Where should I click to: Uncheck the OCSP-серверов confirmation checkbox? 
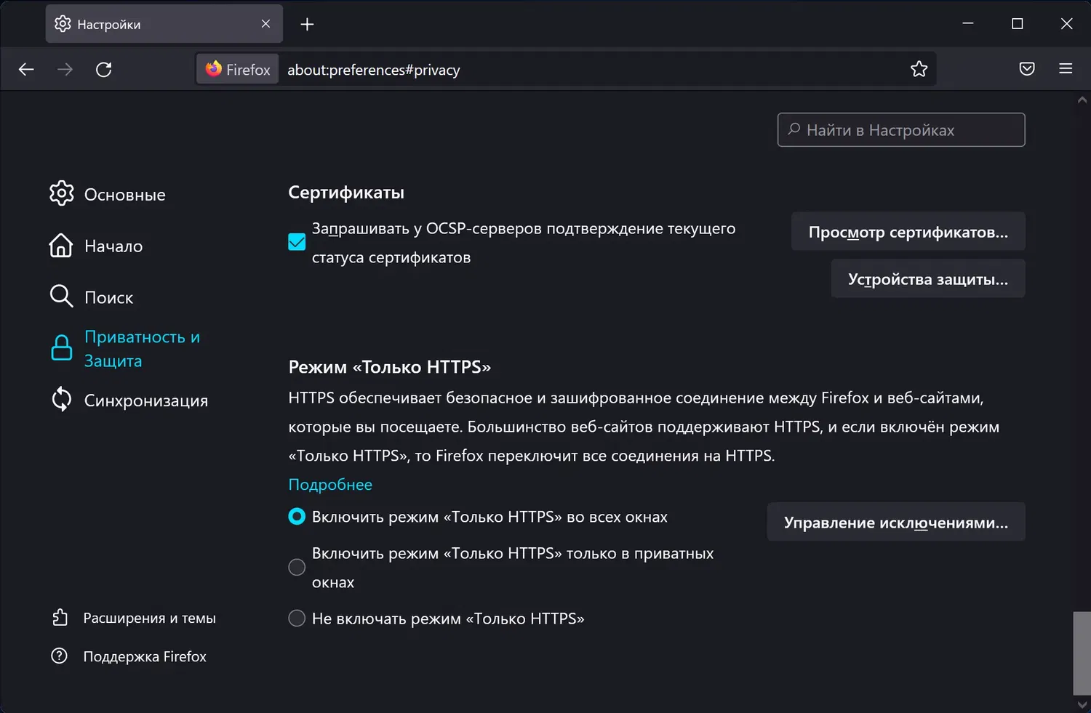point(297,242)
